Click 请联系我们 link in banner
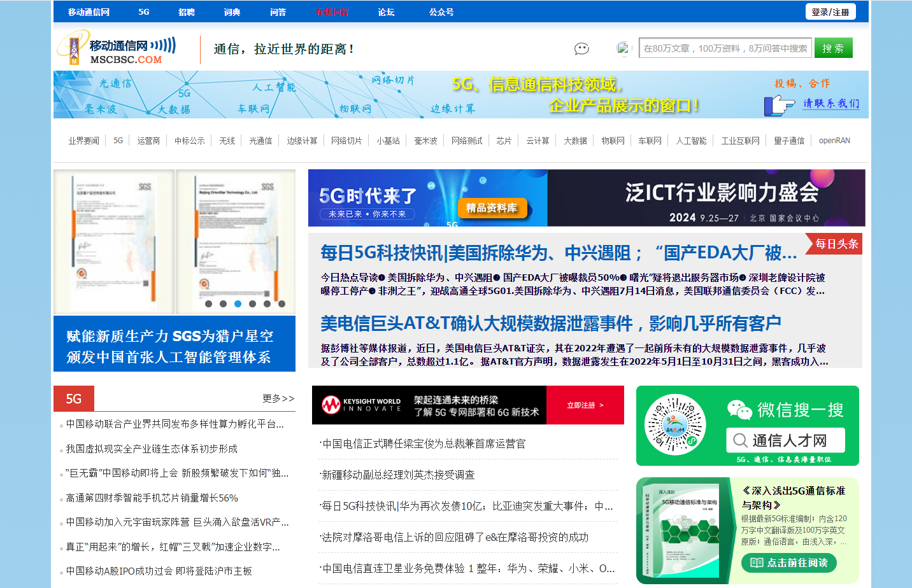The height and width of the screenshot is (588, 912). [831, 103]
